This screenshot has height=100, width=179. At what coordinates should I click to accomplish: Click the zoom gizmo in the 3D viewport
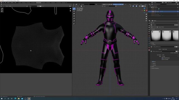pyautogui.click(x=146, y=14)
